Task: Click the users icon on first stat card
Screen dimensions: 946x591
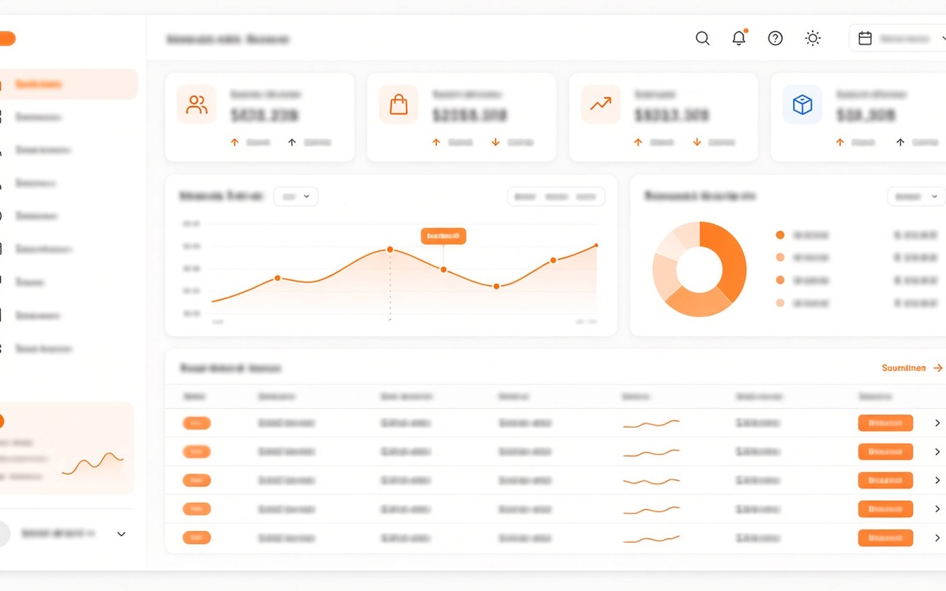Action: (x=197, y=105)
